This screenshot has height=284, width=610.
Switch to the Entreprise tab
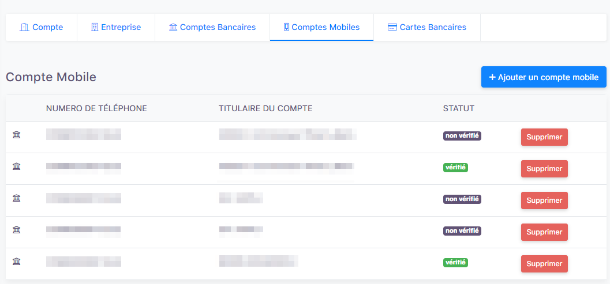(116, 27)
